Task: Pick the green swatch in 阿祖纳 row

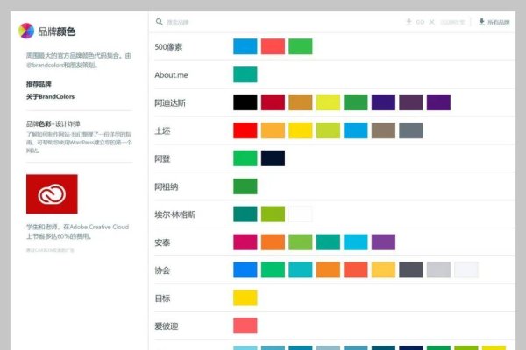Action: [x=245, y=186]
